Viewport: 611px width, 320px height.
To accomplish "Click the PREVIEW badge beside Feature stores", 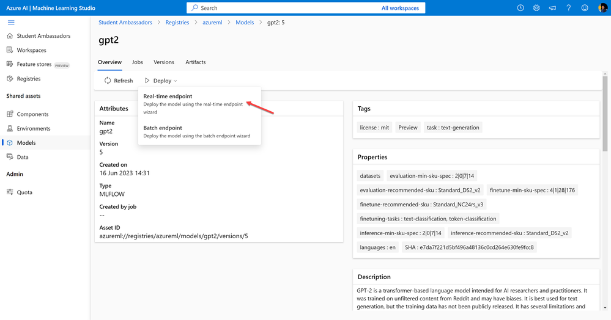I will coord(62,65).
